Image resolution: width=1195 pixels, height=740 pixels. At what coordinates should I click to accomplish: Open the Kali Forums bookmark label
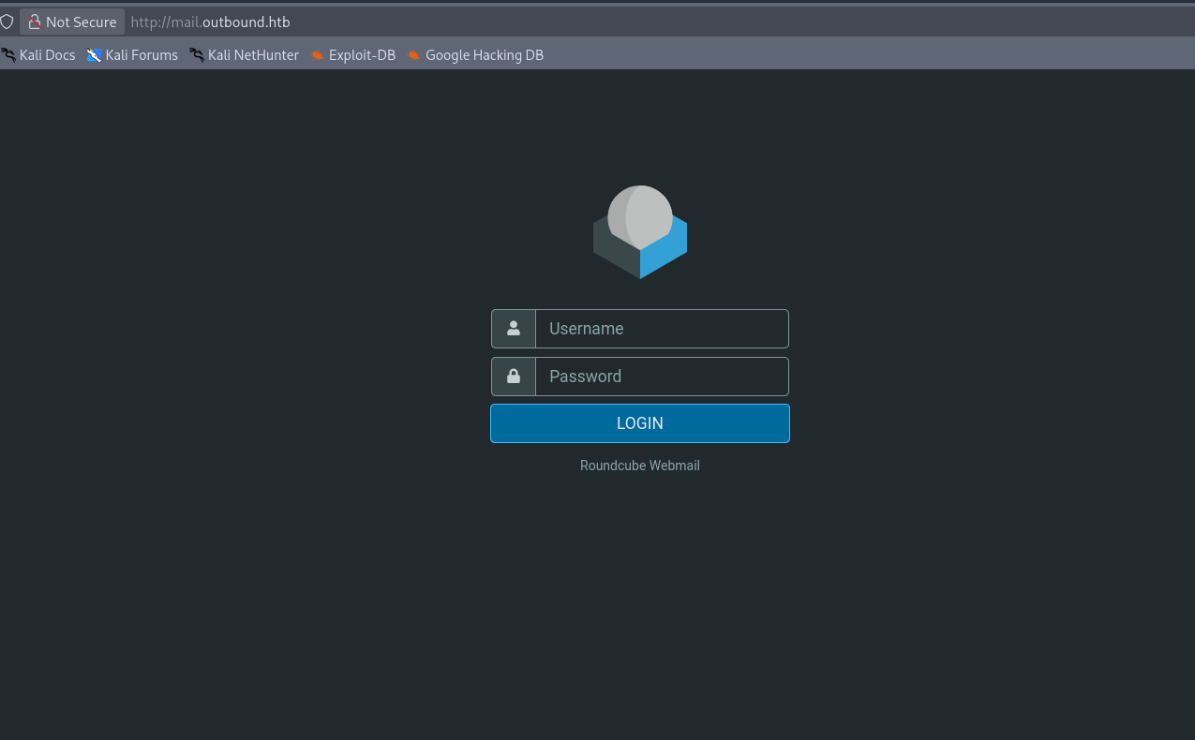142,55
